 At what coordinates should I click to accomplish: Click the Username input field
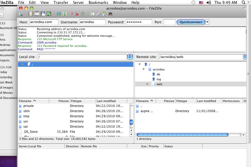(92, 22)
